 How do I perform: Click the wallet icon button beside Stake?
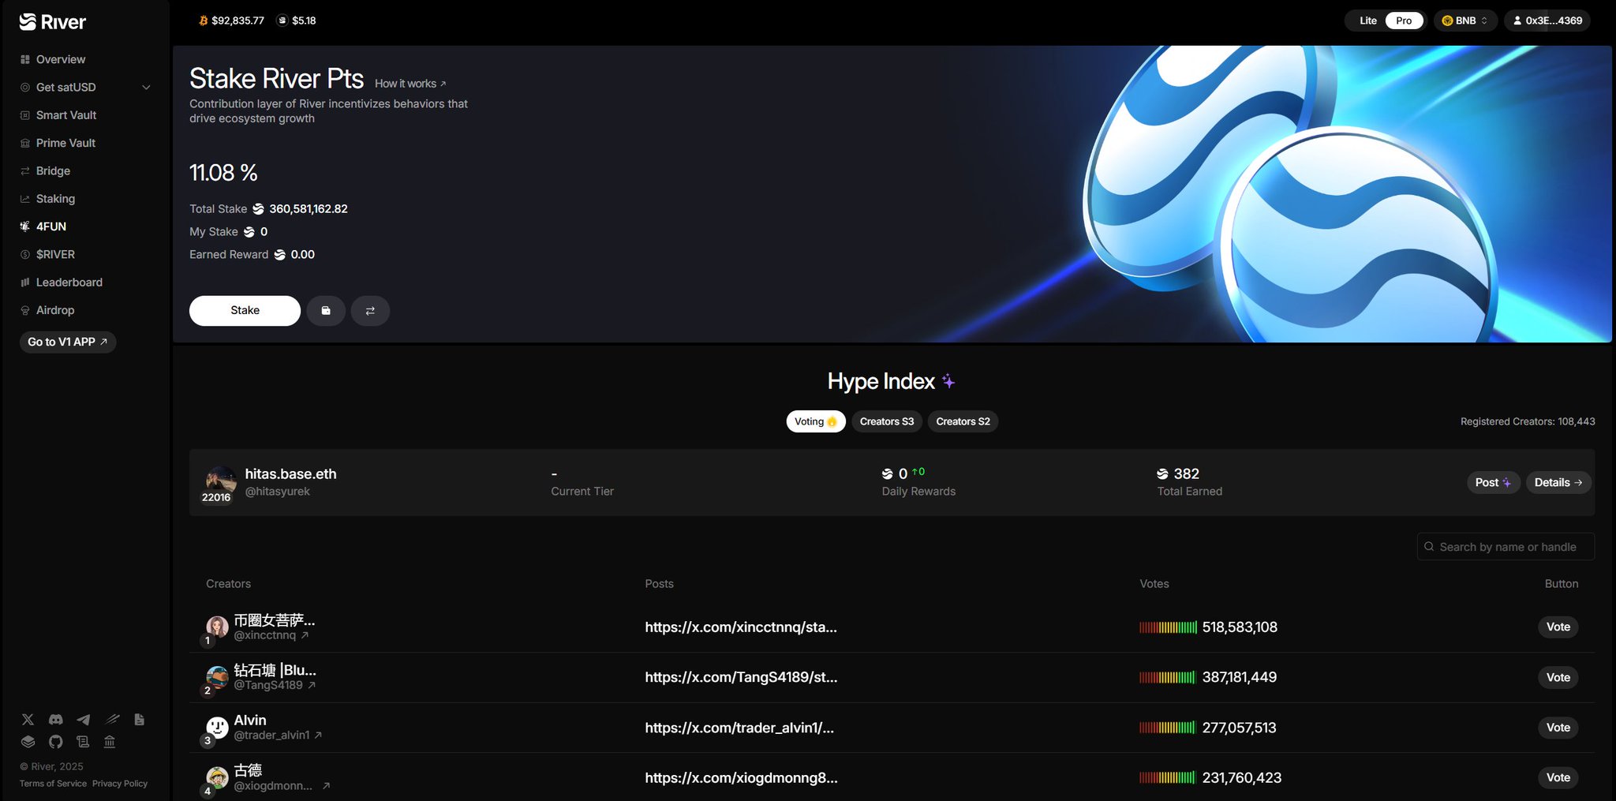pos(326,311)
